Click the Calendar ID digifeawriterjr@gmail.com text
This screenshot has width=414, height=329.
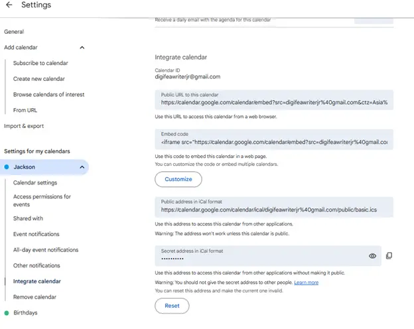(x=188, y=77)
